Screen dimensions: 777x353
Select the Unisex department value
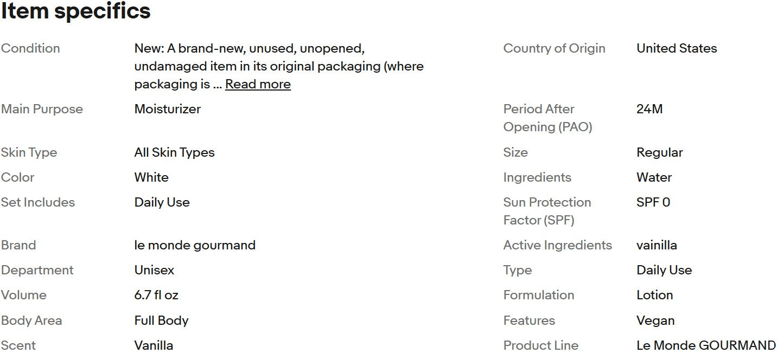click(x=154, y=270)
